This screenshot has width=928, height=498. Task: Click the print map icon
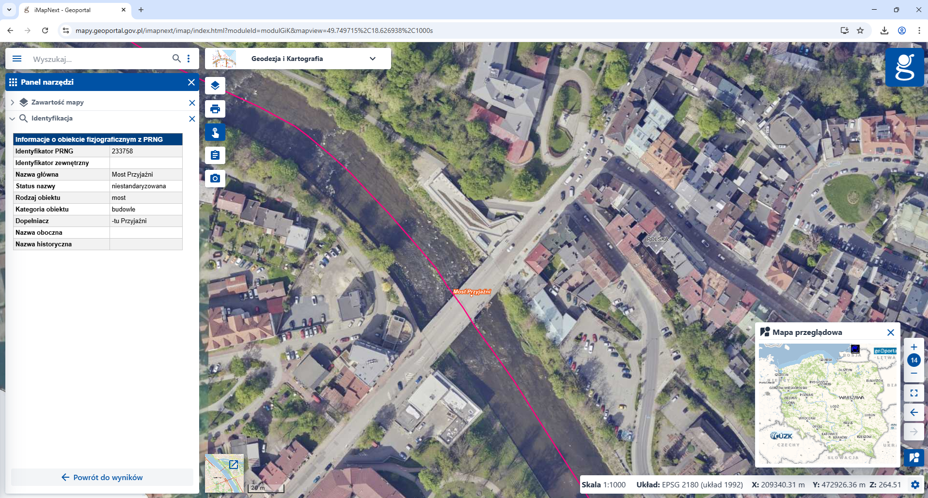pos(215,109)
